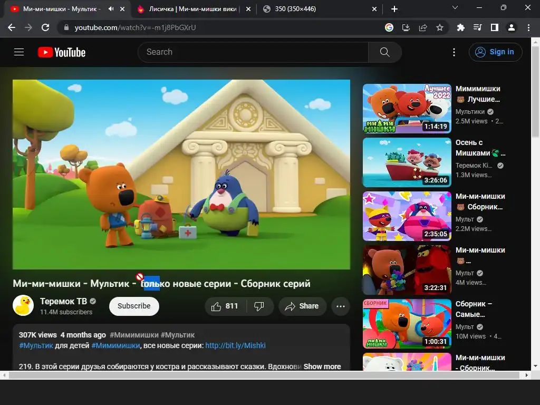Image resolution: width=540 pixels, height=405 pixels.
Task: Open the YouTube hamburger guide menu
Action: (x=19, y=52)
